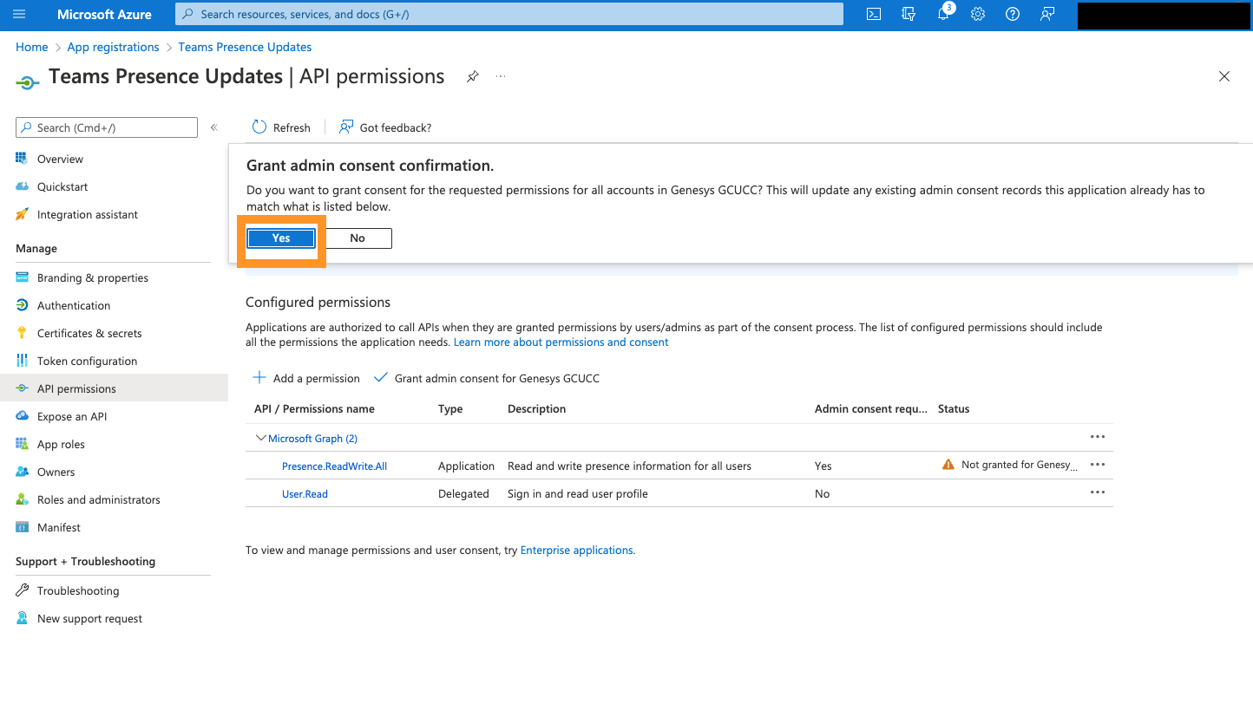Collapse the Microsoft Graph permissions group

tap(260, 437)
